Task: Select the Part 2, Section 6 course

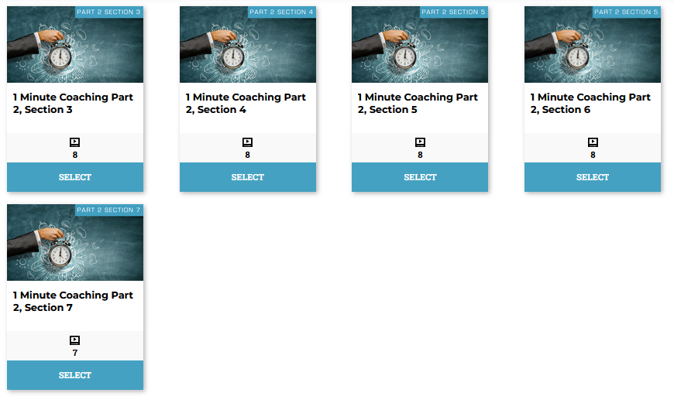Action: coord(593,177)
